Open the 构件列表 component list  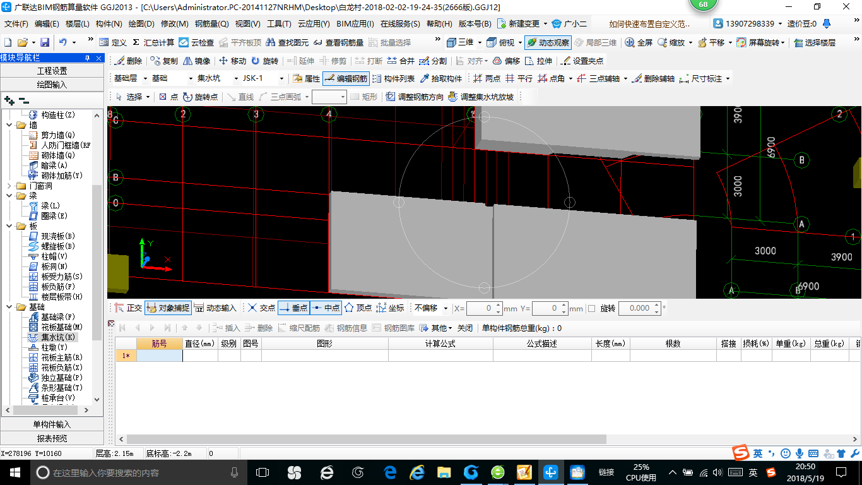coord(393,79)
